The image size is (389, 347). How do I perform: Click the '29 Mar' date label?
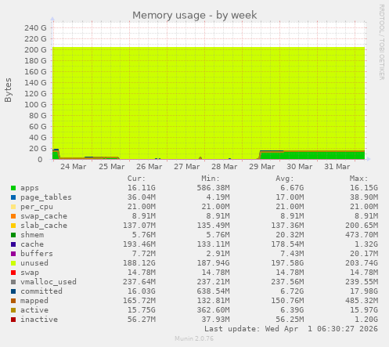[x=262, y=167]
